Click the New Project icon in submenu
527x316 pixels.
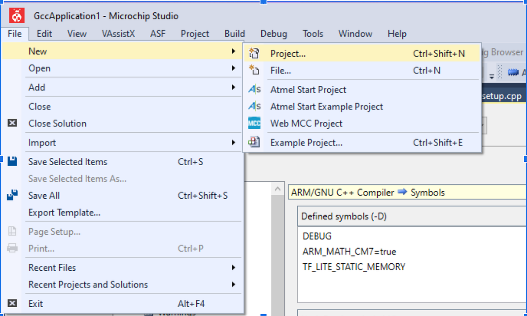[x=254, y=54]
